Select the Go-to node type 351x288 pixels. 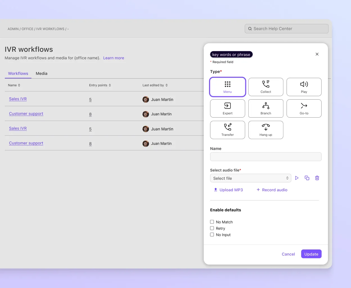coord(304,109)
